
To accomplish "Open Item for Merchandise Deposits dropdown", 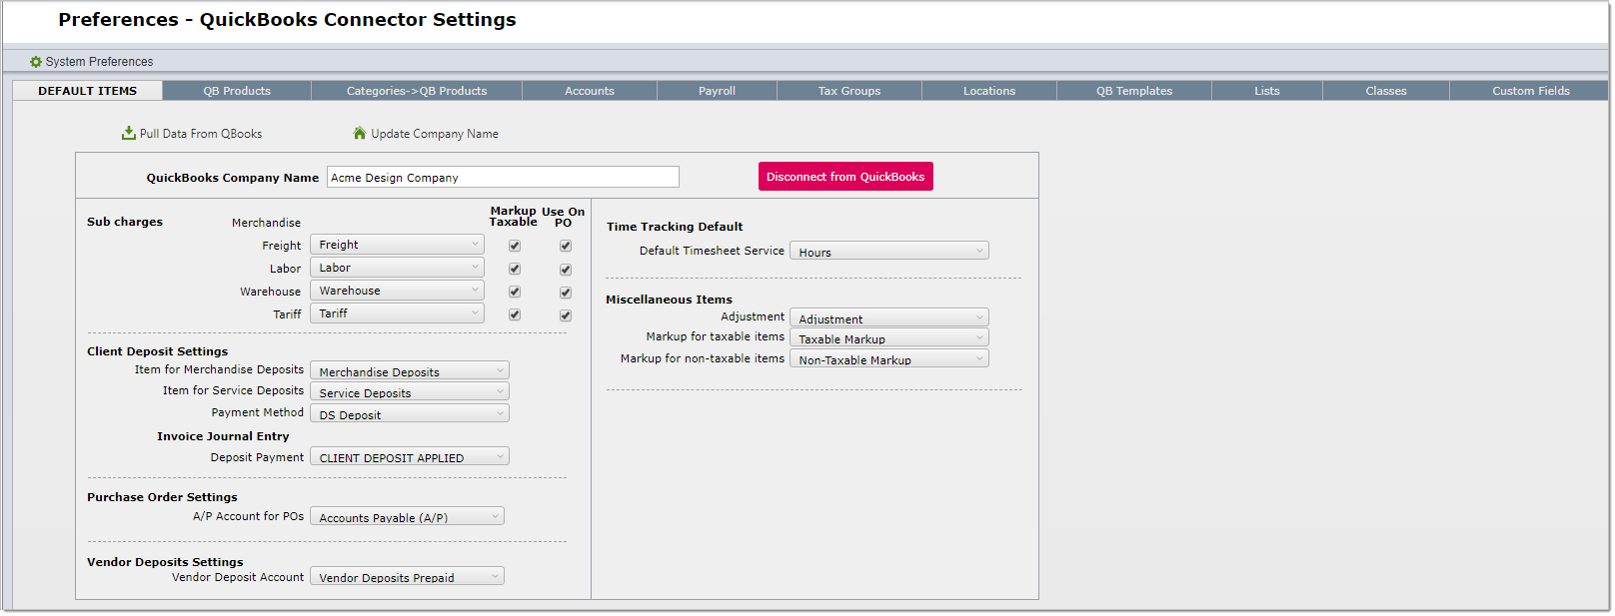I will point(410,370).
